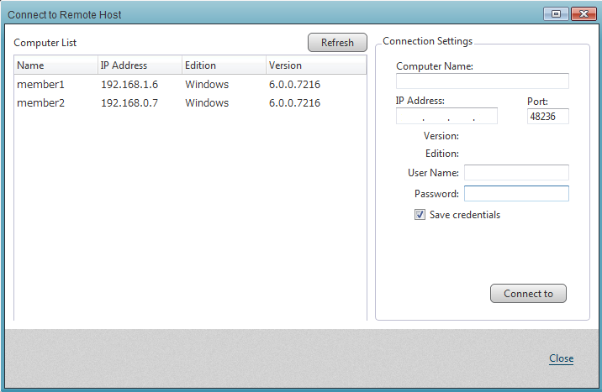Click inside the Password field
602x392 pixels.
pyautogui.click(x=516, y=194)
